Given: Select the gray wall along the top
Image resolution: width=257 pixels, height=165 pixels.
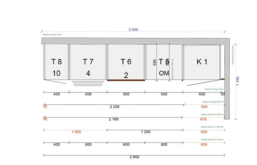Looking at the screenshot, I should 135,41.
